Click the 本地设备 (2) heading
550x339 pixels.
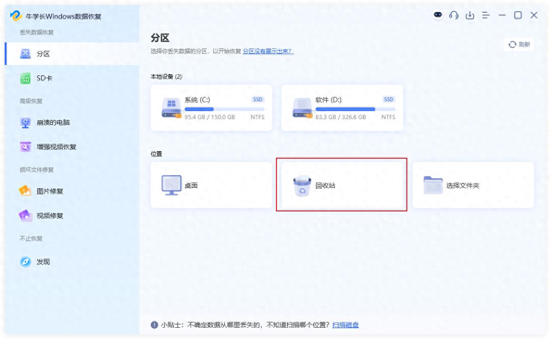tap(166, 76)
